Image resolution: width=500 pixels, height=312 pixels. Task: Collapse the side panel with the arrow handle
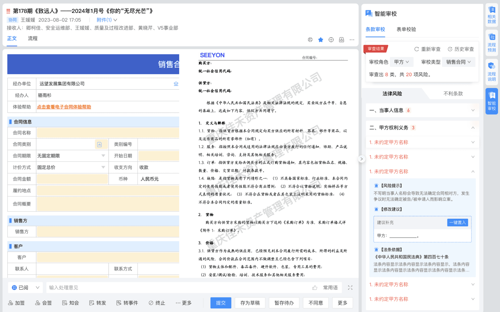click(x=362, y=159)
